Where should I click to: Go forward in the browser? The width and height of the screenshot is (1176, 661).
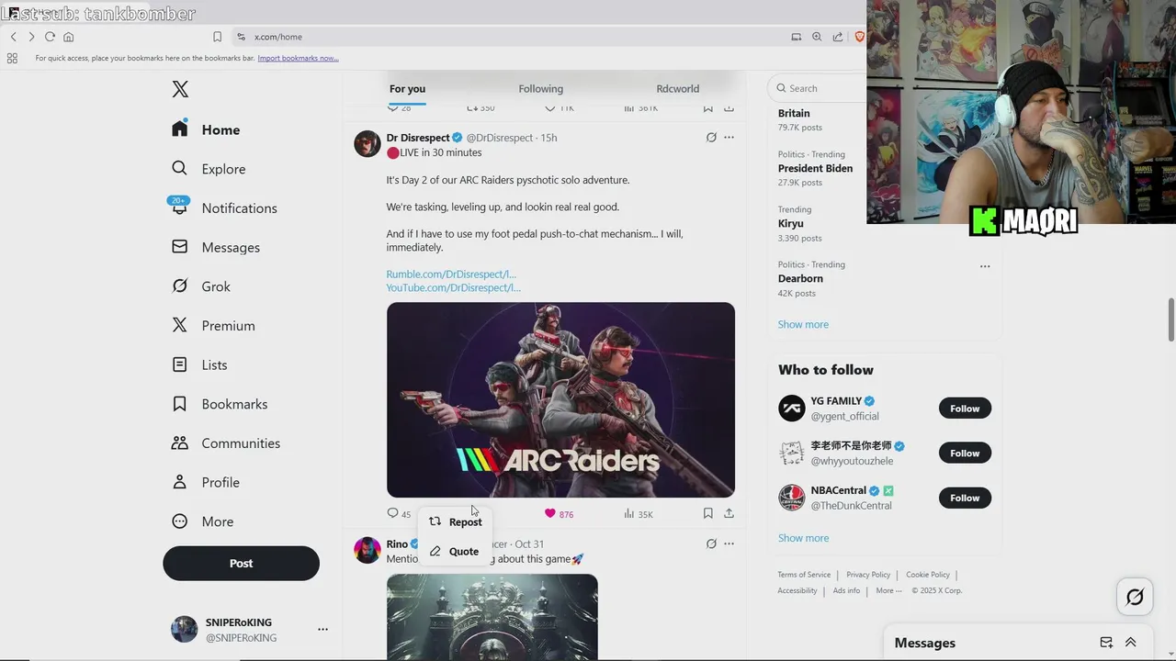click(x=31, y=37)
